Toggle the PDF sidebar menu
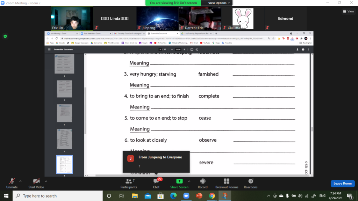Viewport: 358px width, 201px height. pos(49,50)
